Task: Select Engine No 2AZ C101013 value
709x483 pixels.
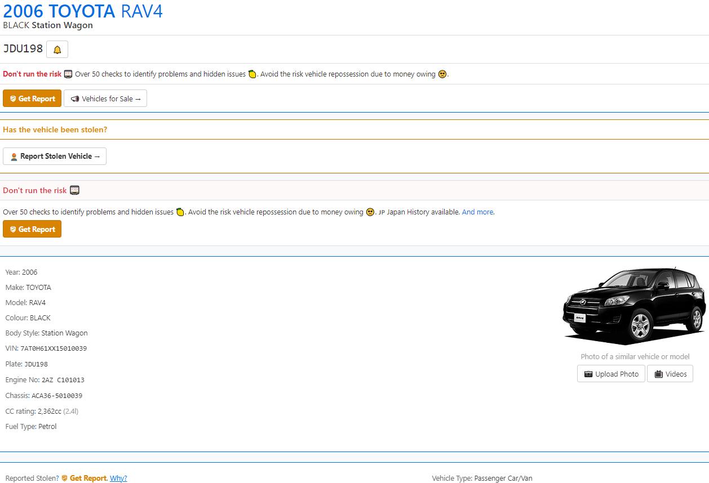Action: (63, 380)
